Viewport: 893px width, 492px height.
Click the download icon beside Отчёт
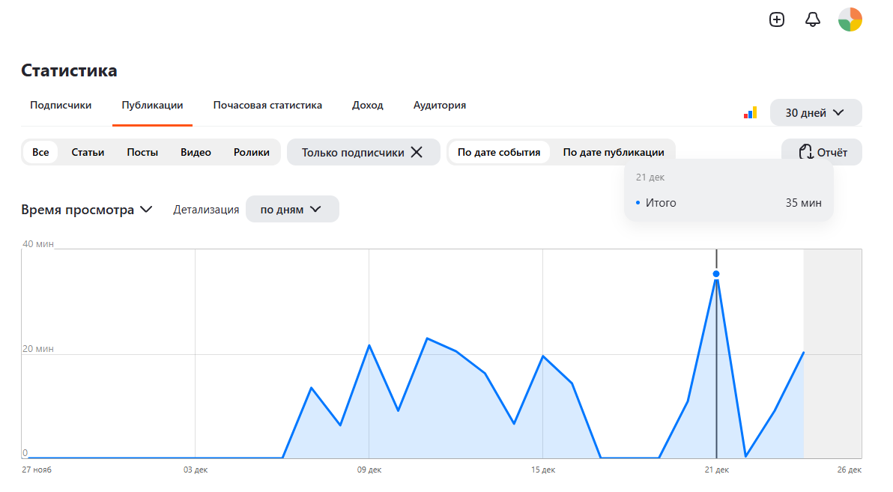pos(805,151)
